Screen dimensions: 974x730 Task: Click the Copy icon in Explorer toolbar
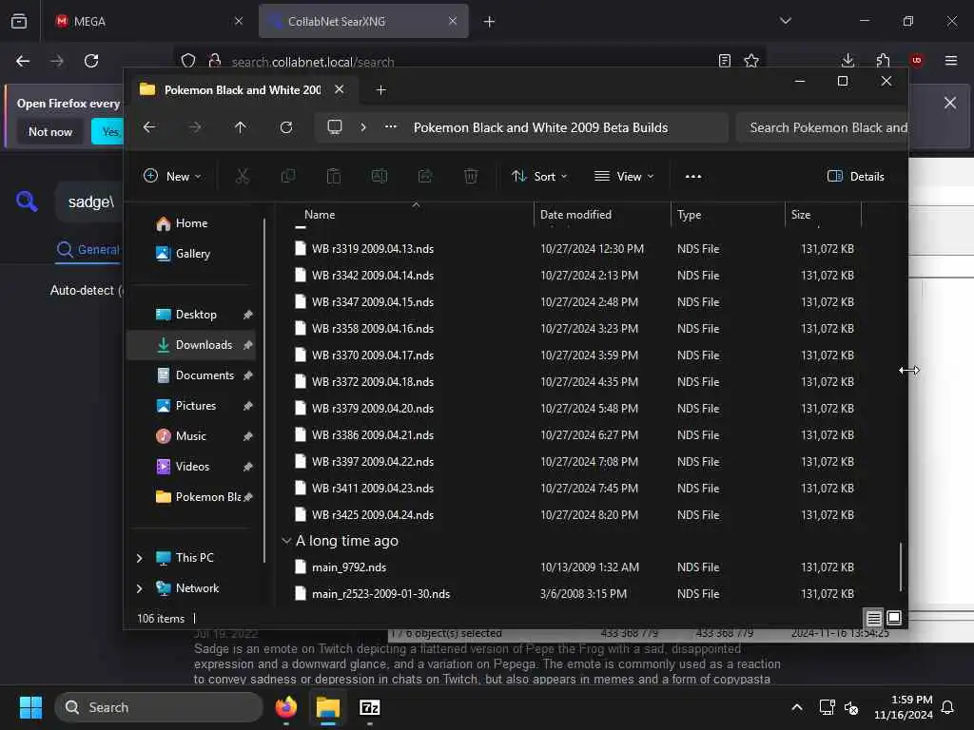(288, 176)
